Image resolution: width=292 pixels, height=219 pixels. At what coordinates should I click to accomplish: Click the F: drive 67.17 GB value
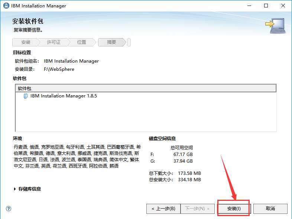pos(183,155)
